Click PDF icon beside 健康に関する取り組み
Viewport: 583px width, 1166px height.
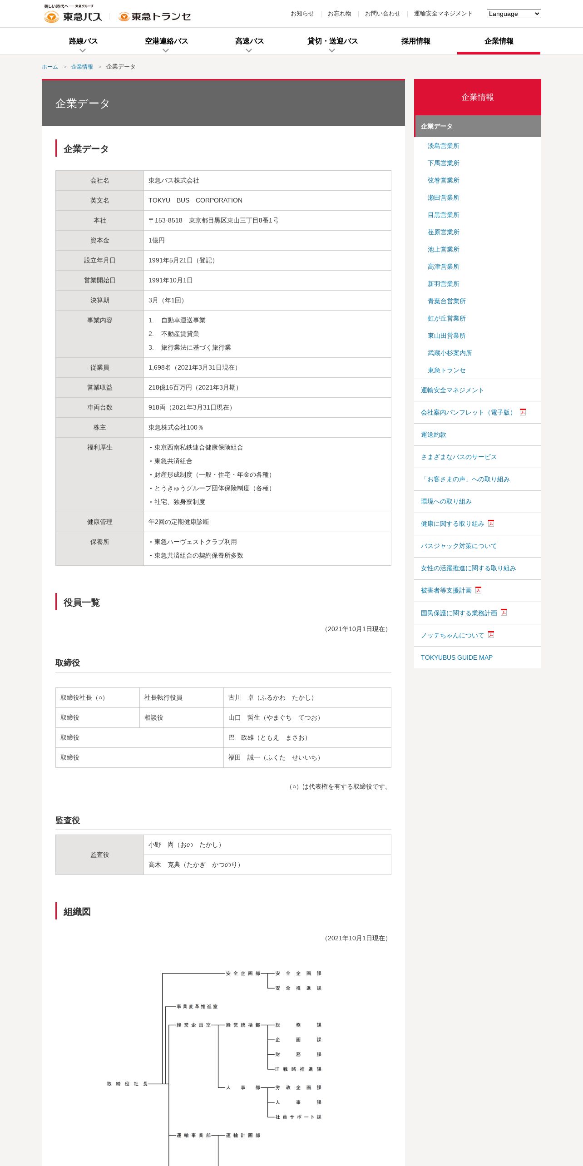(x=491, y=523)
